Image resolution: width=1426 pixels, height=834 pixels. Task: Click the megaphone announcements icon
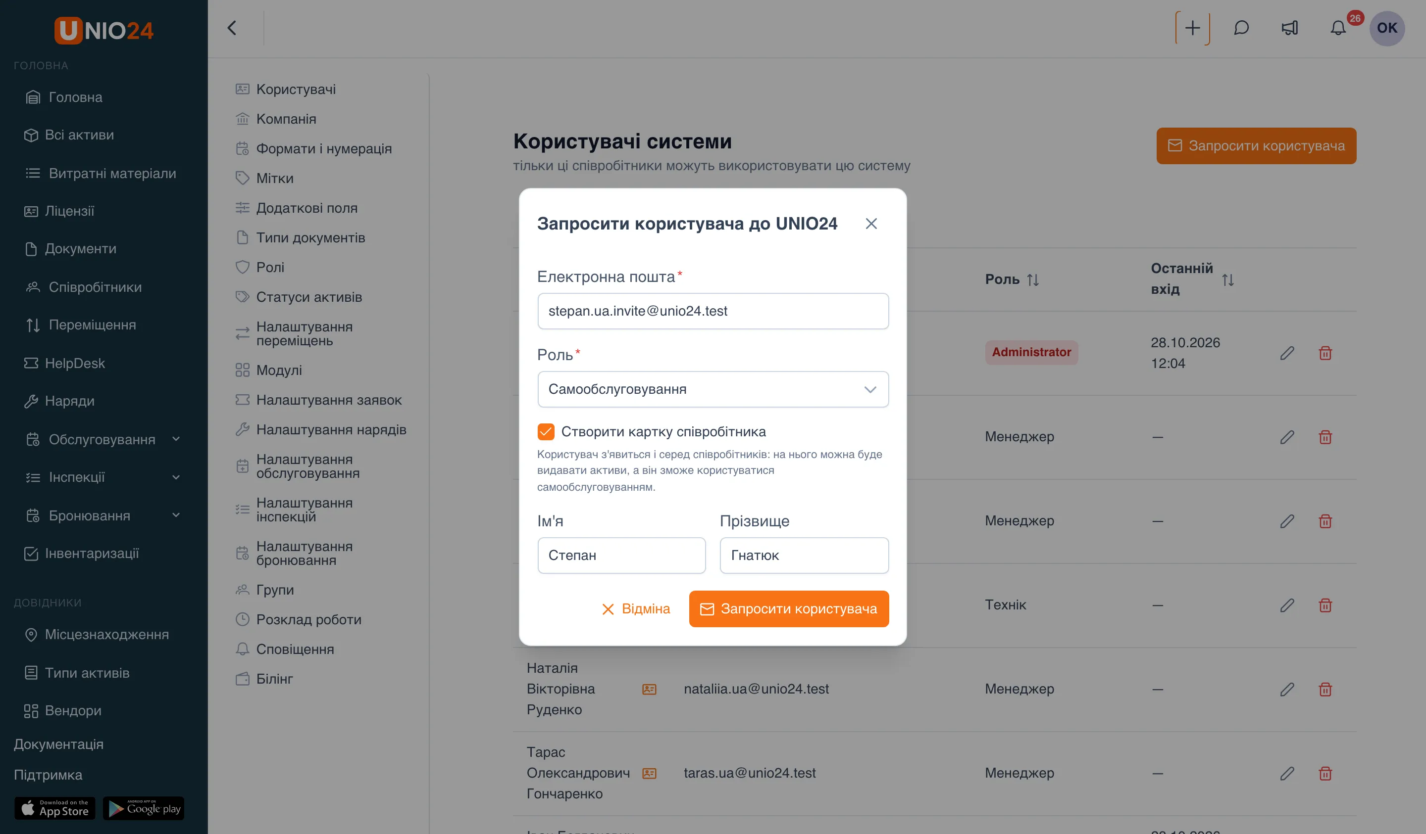point(1290,28)
